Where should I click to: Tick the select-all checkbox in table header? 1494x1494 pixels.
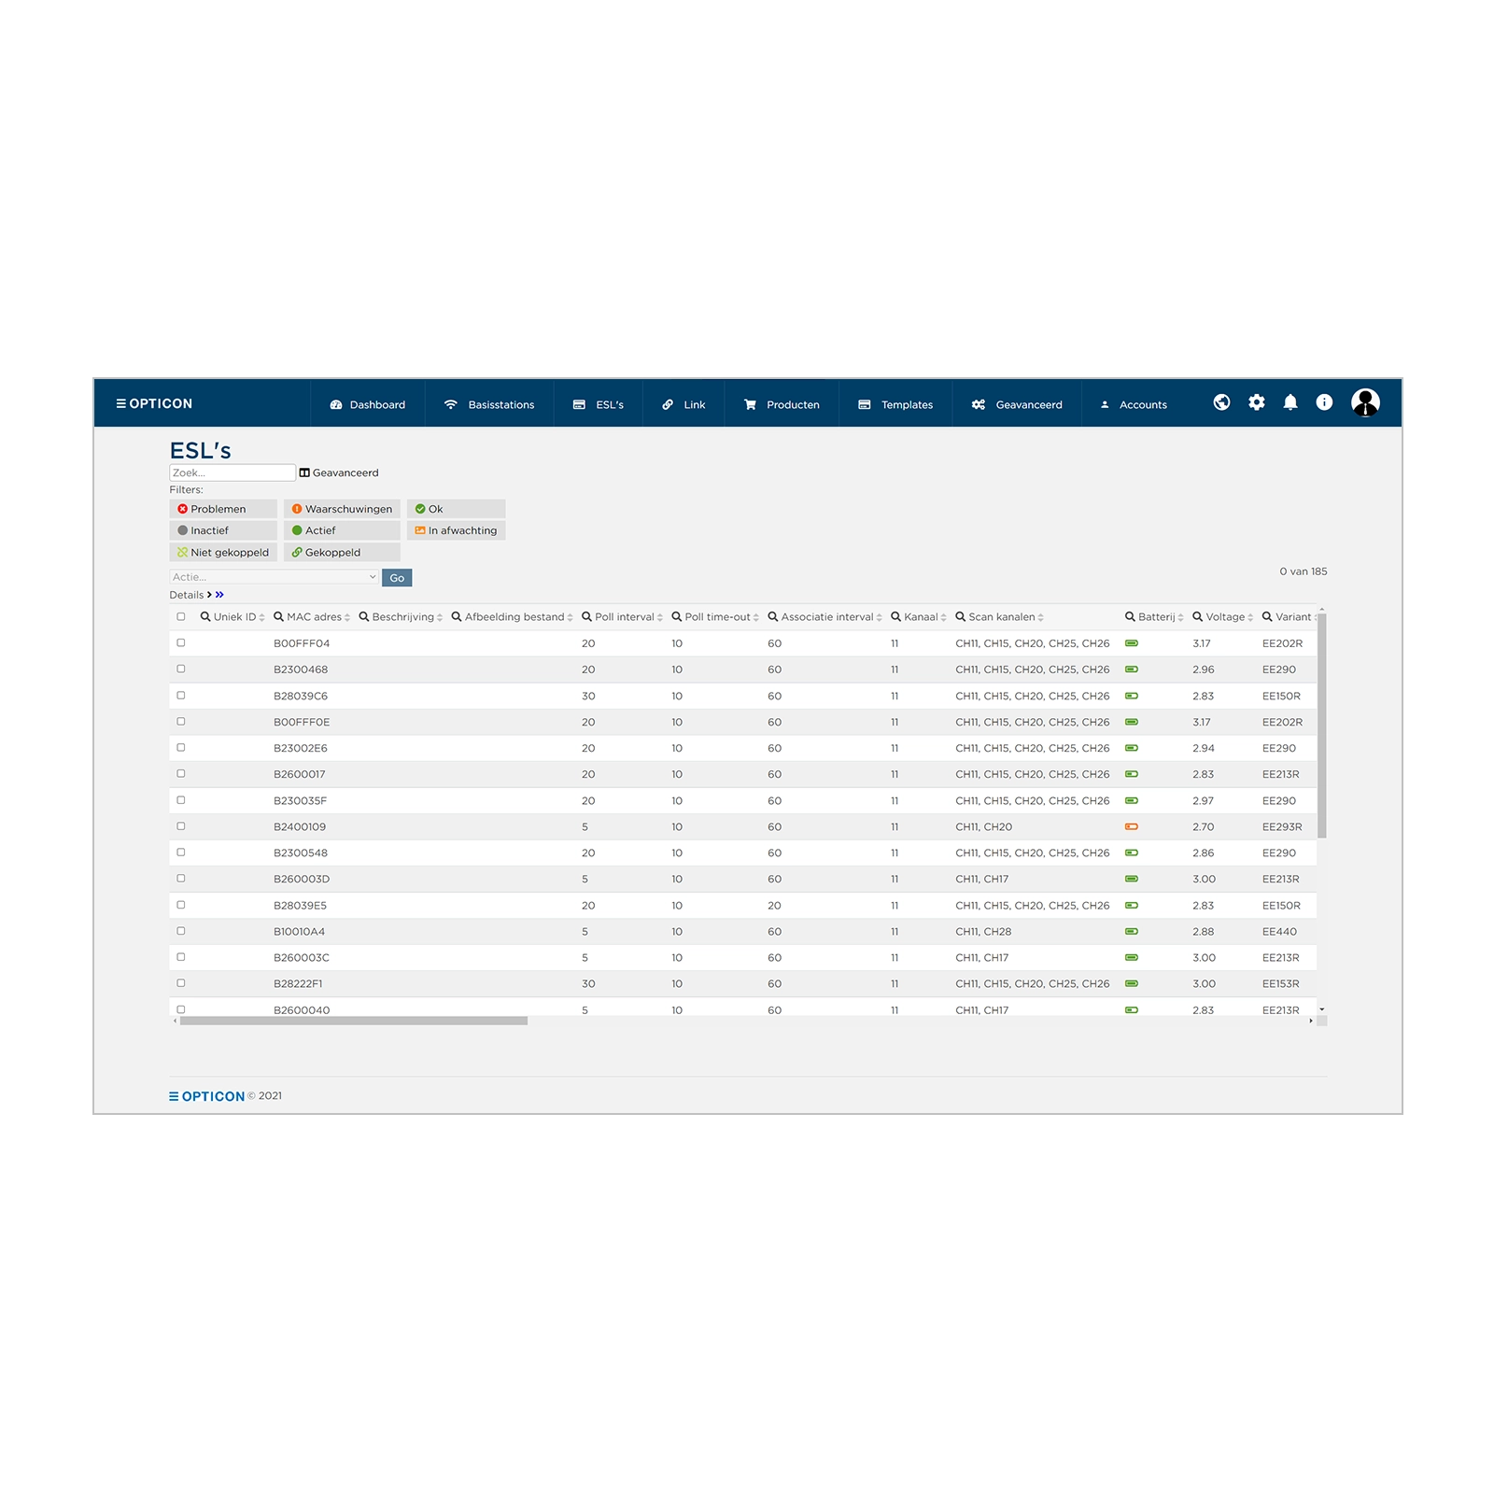[181, 617]
